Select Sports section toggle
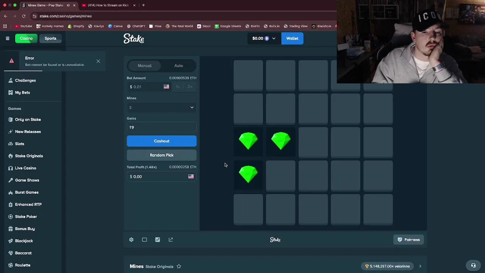This screenshot has height=273, width=485. coord(50,38)
